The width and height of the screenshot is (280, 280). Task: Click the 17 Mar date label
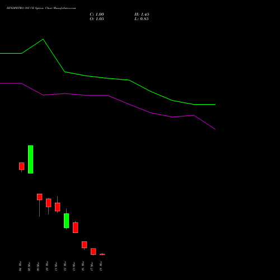tap(92, 266)
